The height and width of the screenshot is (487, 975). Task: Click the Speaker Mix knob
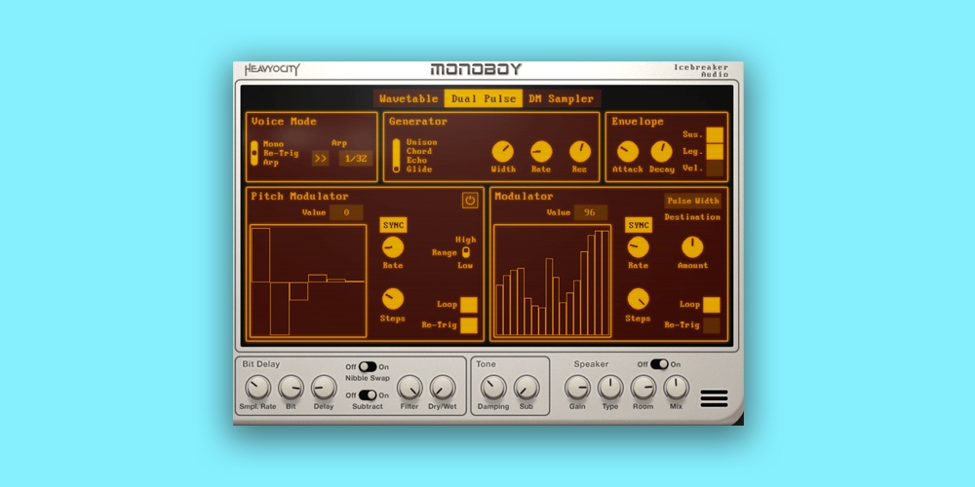[677, 388]
